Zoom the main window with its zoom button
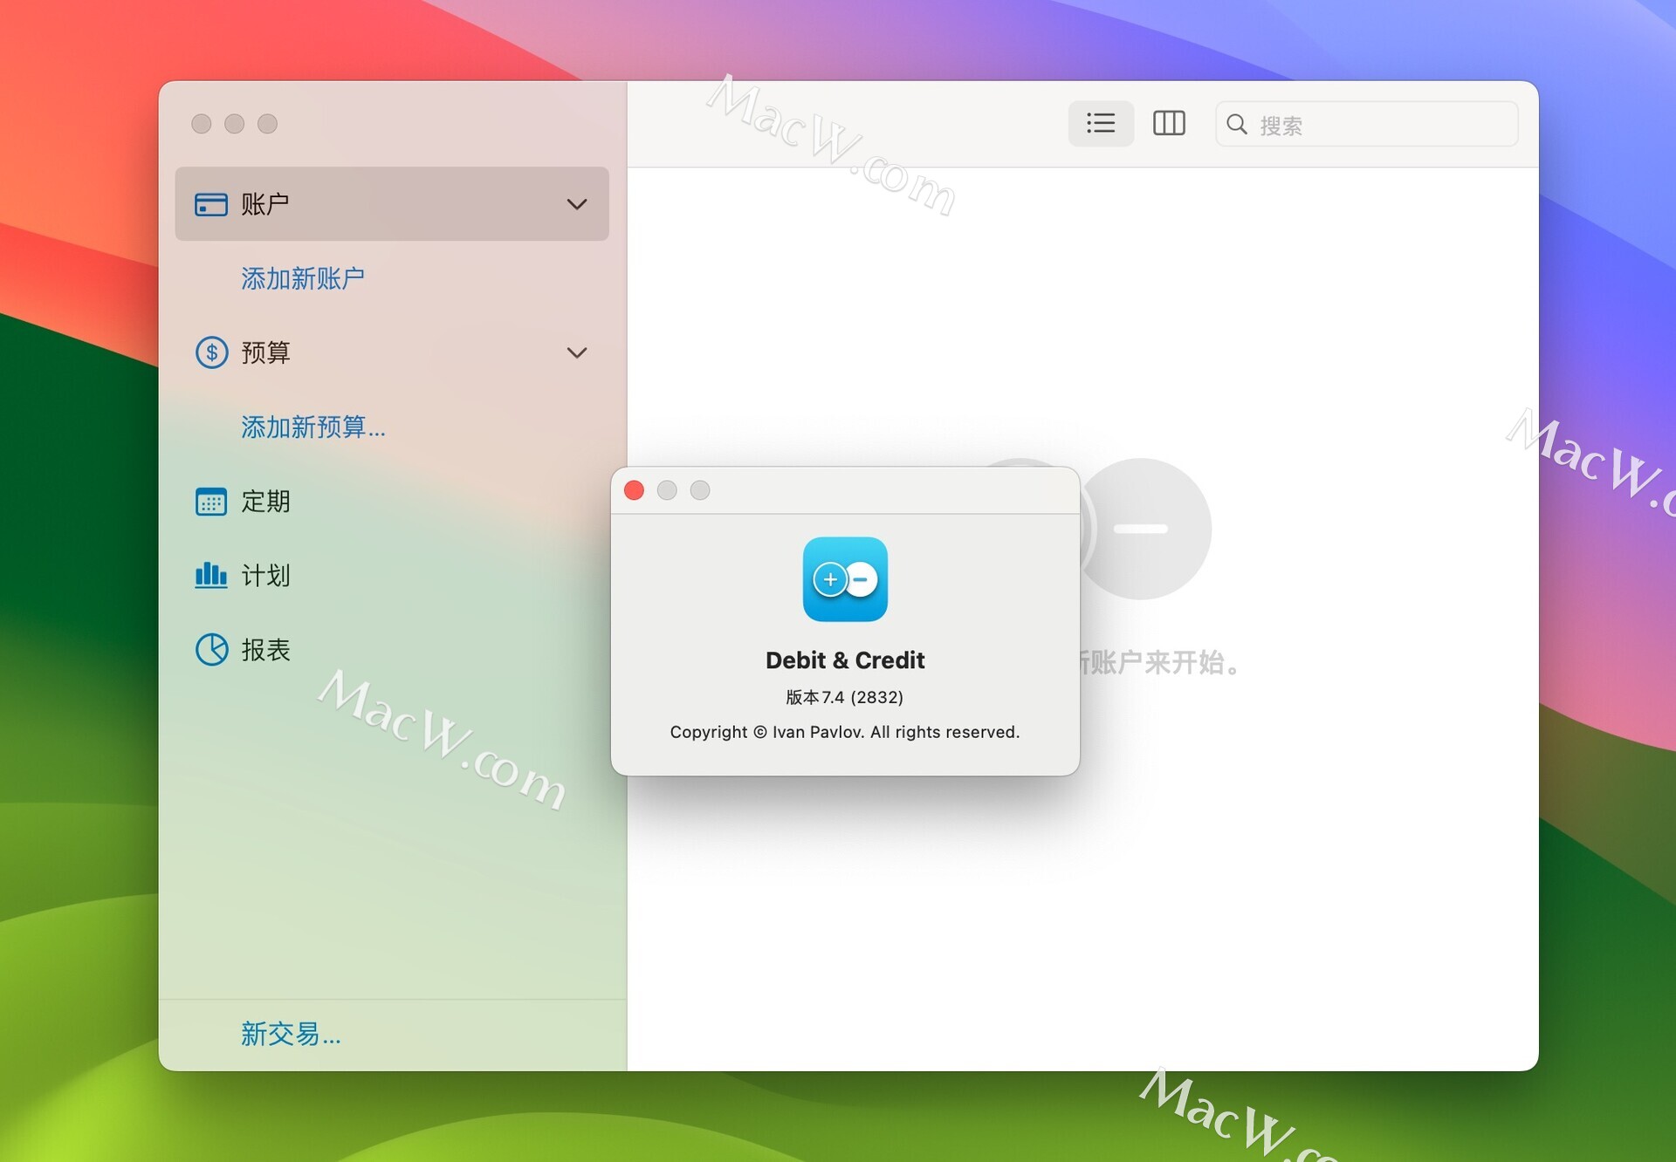The width and height of the screenshot is (1676, 1162). 268,124
